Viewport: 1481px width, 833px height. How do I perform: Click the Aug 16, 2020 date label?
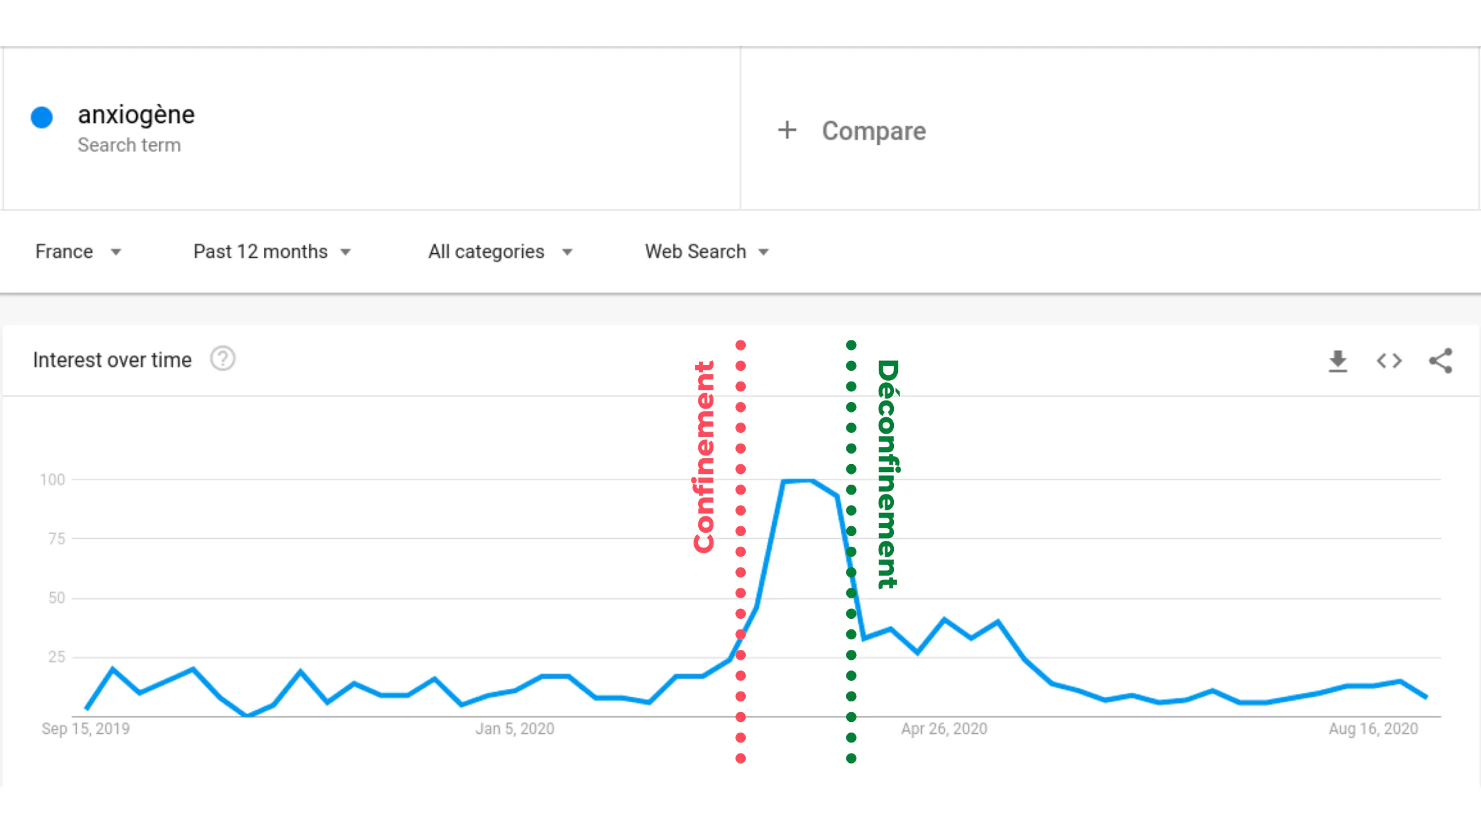tap(1374, 729)
